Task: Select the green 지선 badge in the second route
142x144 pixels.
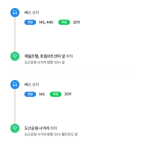Action: coord(55,94)
